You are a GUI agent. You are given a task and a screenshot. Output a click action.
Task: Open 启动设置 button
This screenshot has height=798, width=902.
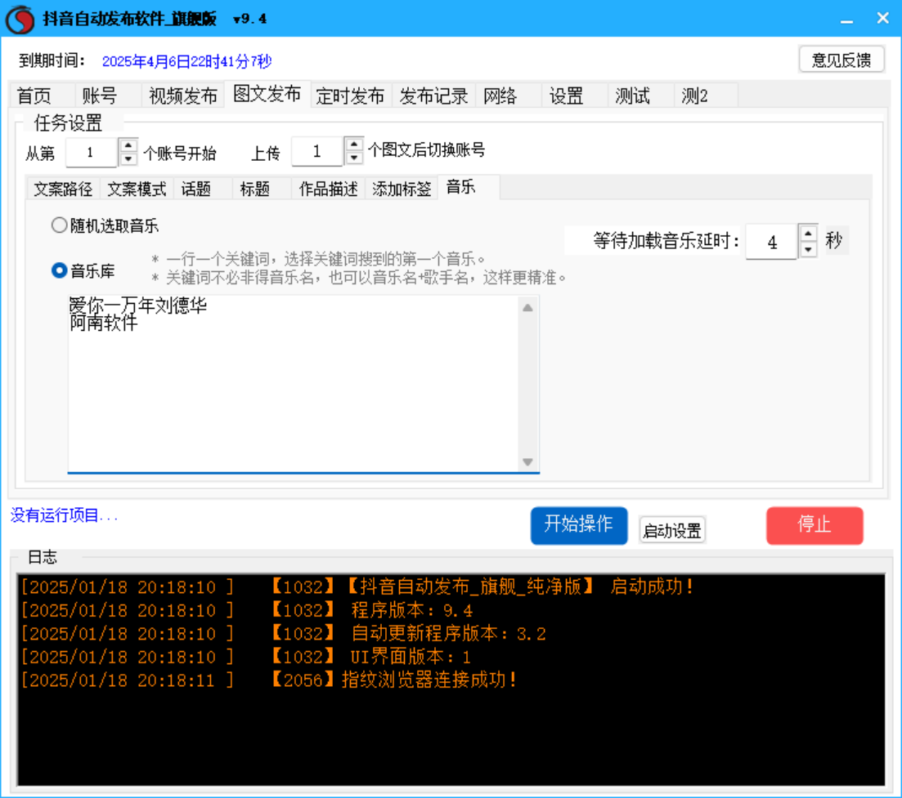pyautogui.click(x=672, y=530)
